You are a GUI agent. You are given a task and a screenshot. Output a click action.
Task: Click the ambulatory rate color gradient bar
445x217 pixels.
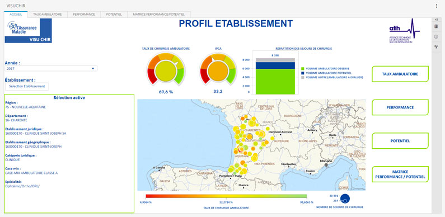tap(226, 196)
